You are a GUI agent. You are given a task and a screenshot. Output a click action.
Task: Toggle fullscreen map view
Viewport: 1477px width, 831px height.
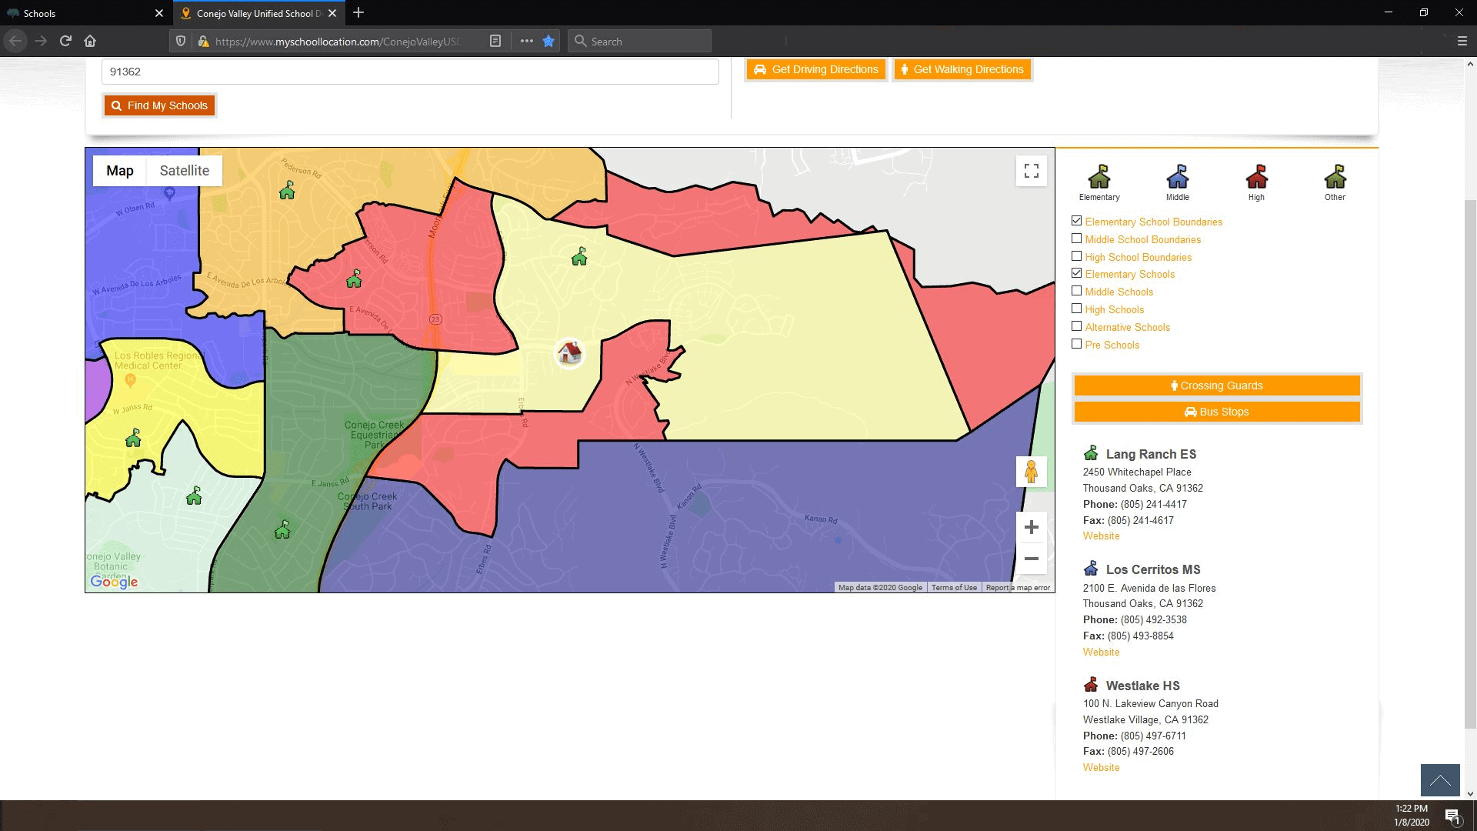(1031, 171)
